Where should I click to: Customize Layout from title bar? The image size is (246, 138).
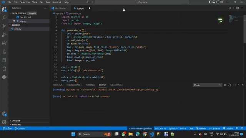(222, 2)
